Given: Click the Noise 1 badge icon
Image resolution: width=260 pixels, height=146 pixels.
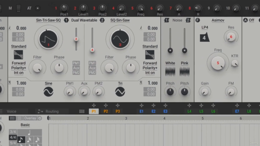Looking at the screenshot, I should point(167,20).
